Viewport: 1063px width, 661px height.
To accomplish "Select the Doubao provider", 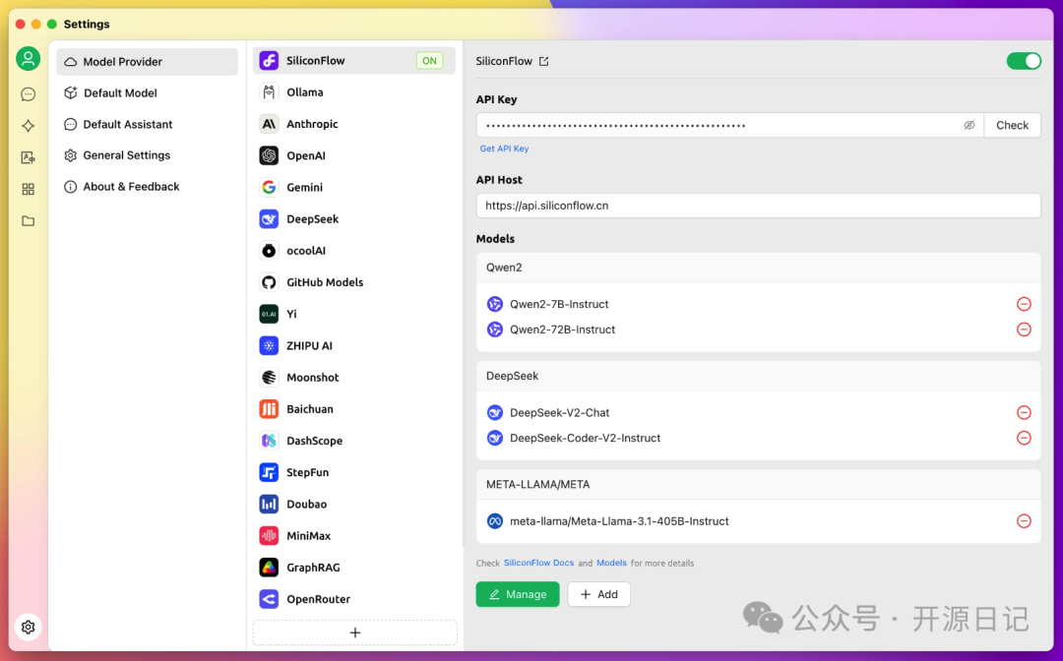I will click(x=354, y=504).
